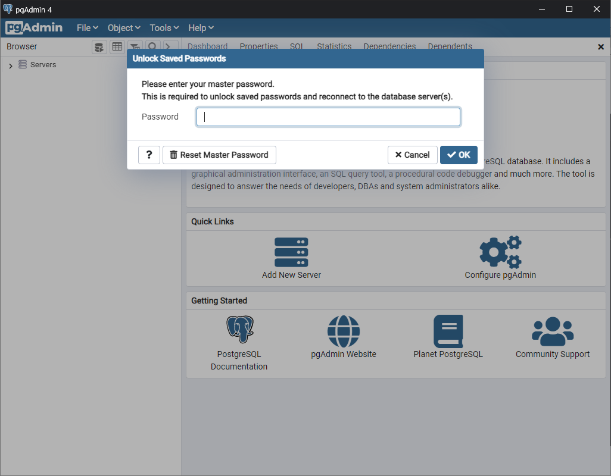This screenshot has height=476, width=611.
Task: Click the Configure pgAdmin gears icon
Action: [500, 252]
